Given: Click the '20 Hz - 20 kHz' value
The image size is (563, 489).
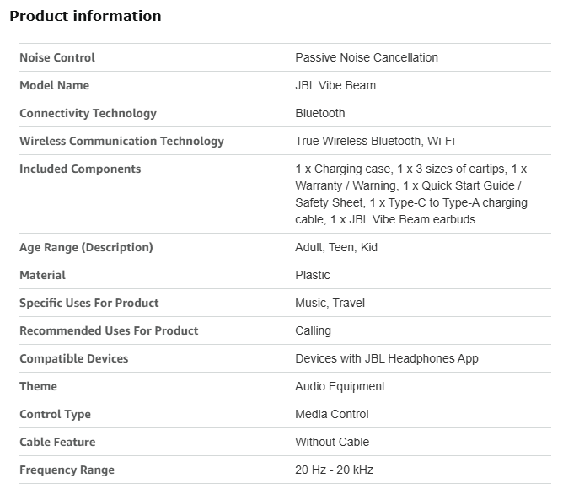Looking at the screenshot, I should pyautogui.click(x=335, y=470).
